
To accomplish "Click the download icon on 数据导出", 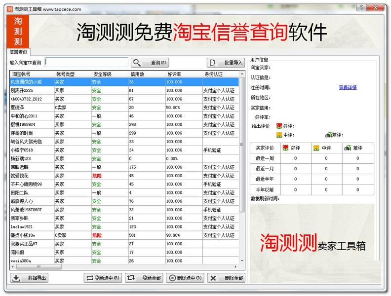I will (16, 278).
